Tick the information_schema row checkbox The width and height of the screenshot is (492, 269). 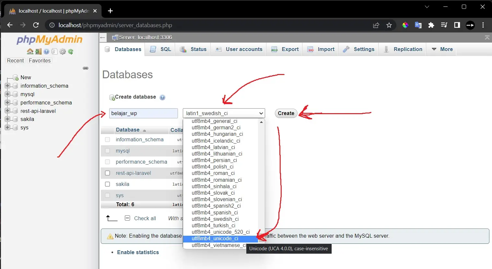108,140
